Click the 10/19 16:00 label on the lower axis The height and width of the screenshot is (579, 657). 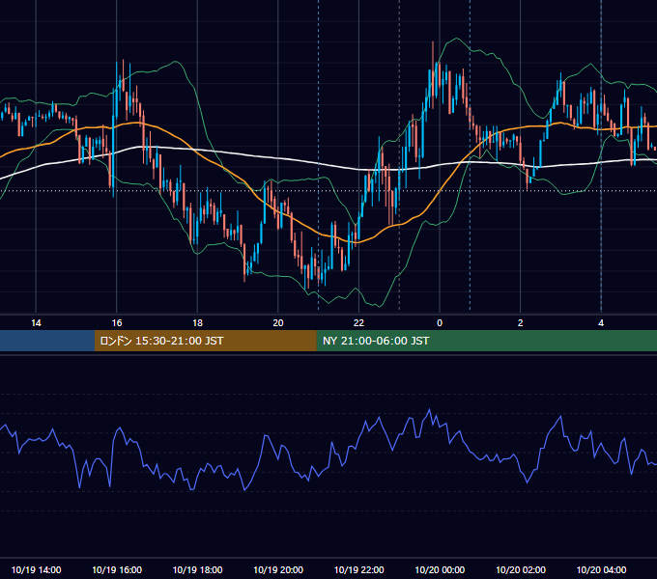[x=117, y=569]
